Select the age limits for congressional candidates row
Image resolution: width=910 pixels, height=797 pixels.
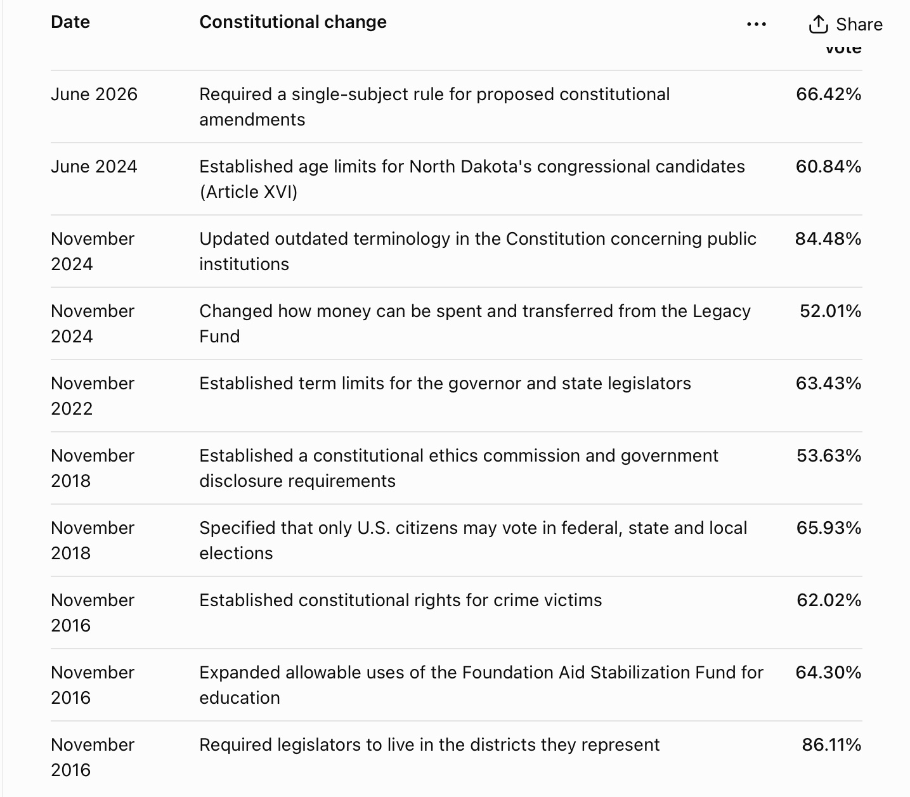point(456,179)
